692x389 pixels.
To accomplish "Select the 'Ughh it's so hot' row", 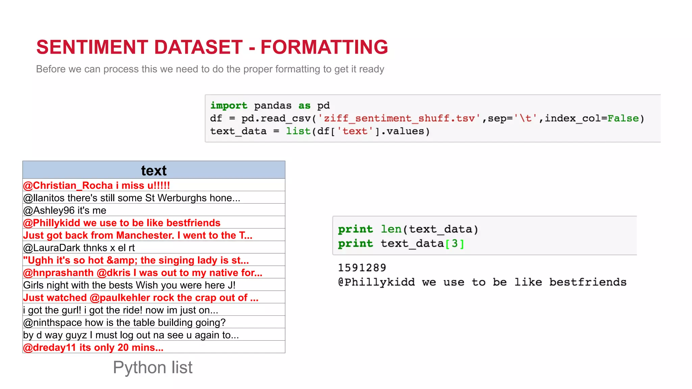I will pos(154,260).
